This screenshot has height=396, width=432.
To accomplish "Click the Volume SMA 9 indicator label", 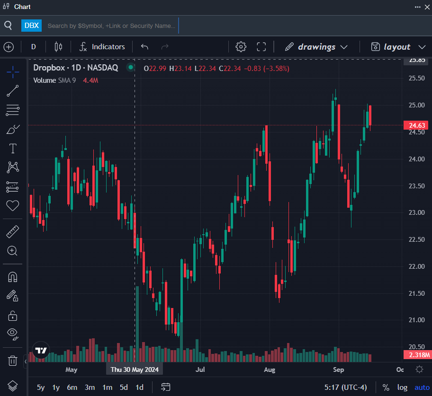I will tap(54, 80).
